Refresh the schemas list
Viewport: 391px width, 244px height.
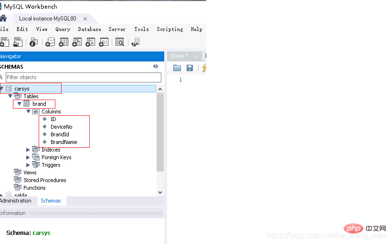pos(156,66)
